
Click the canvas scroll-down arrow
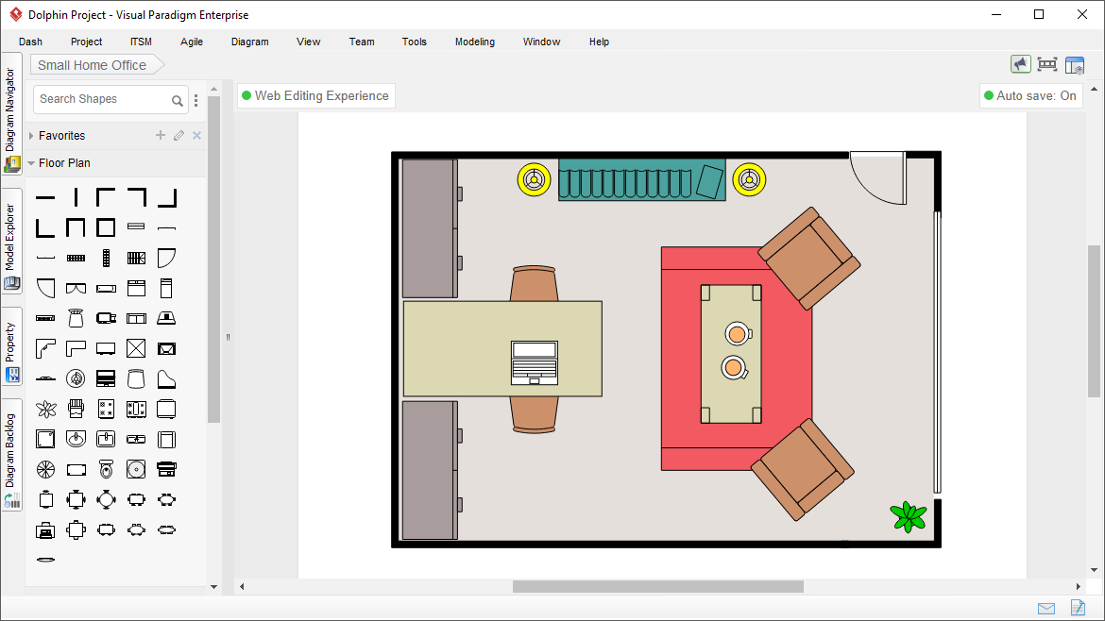coord(1094,570)
